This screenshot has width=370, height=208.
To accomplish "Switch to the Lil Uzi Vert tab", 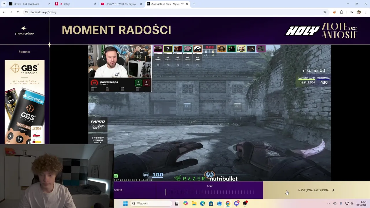I will click(x=121, y=4).
